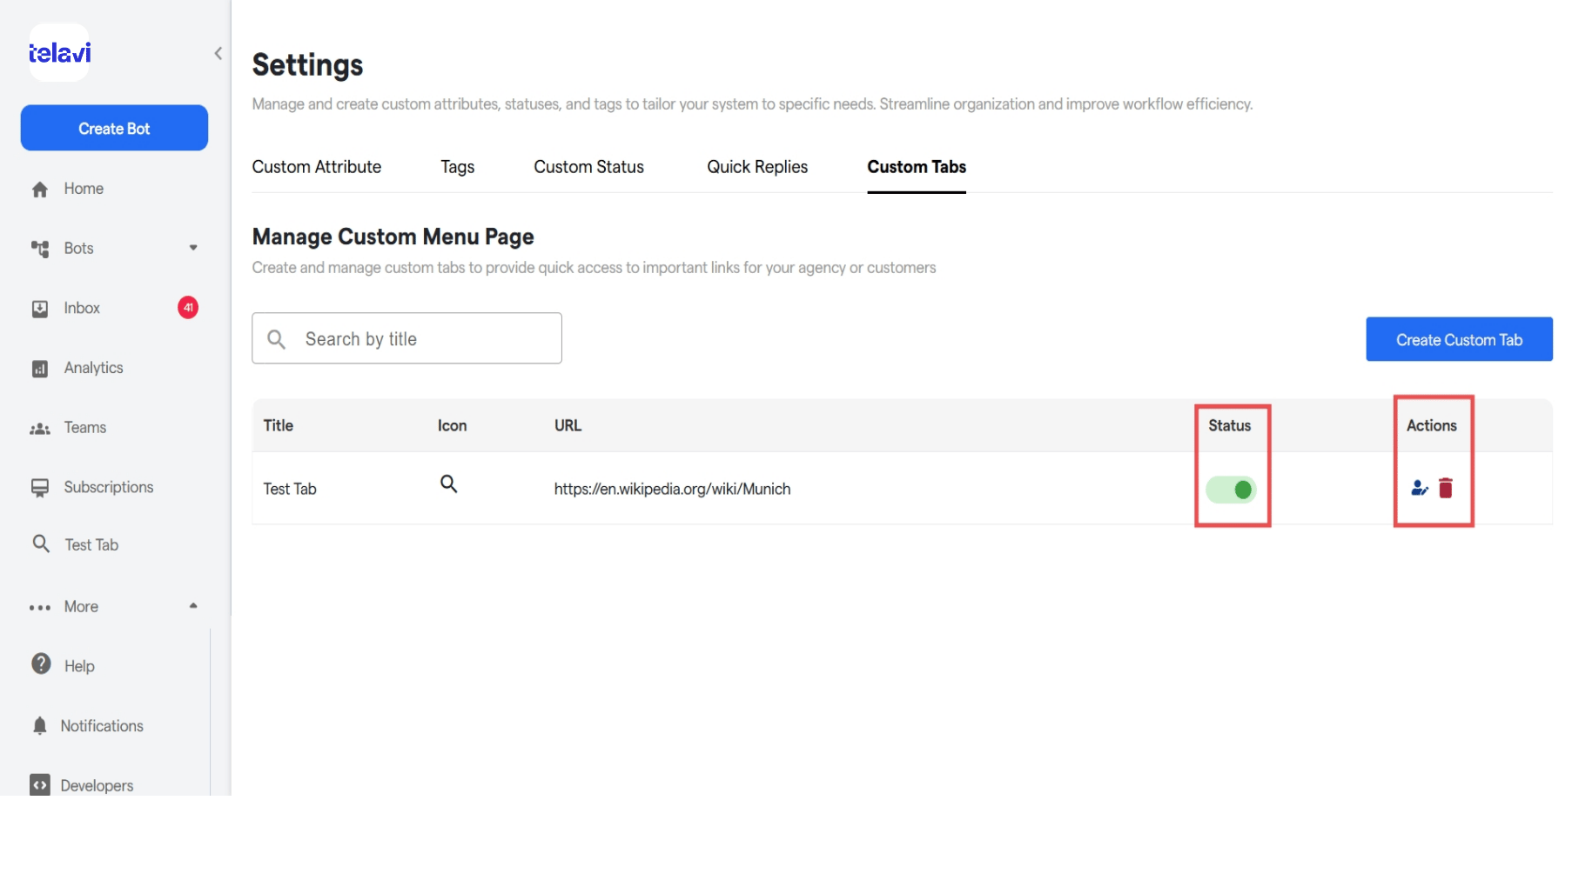
Task: Edit the Test Tab entry
Action: 1419,489
